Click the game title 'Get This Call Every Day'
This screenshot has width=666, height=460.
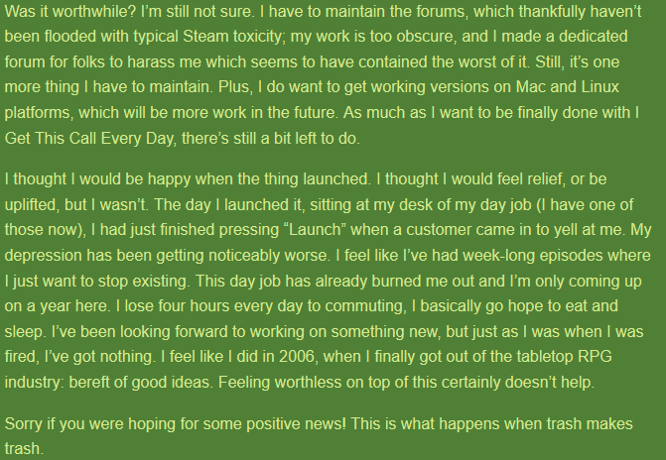(89, 139)
